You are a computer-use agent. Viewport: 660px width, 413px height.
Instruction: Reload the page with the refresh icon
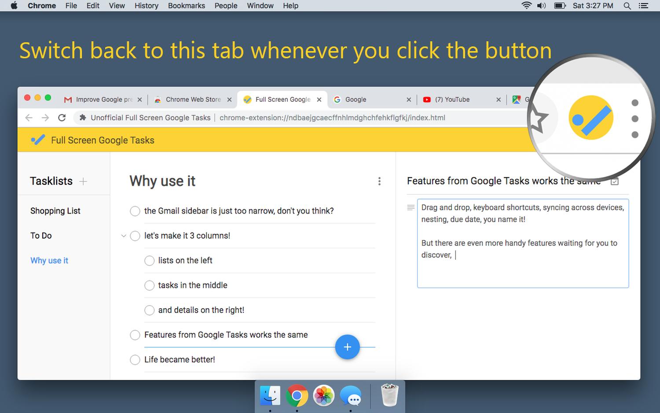pos(62,118)
